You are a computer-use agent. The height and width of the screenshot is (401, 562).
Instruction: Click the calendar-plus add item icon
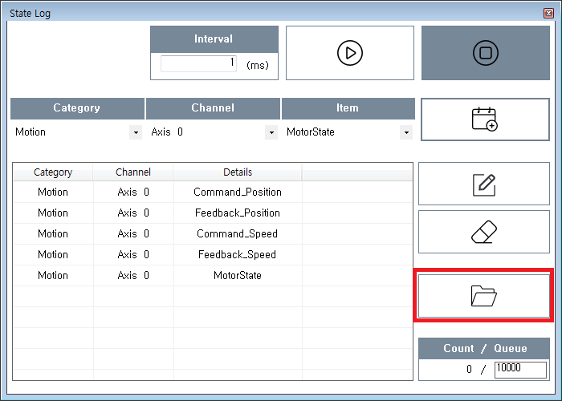click(485, 119)
